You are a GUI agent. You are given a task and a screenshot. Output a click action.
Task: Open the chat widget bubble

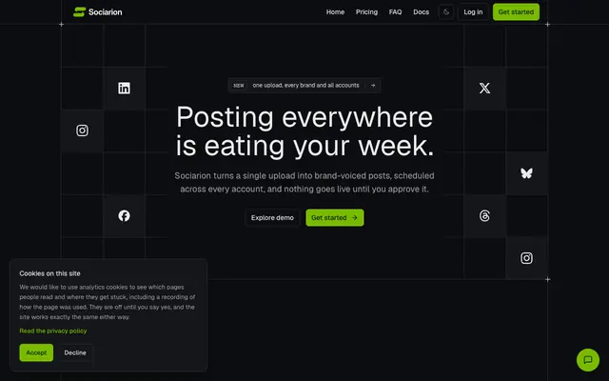coord(588,360)
